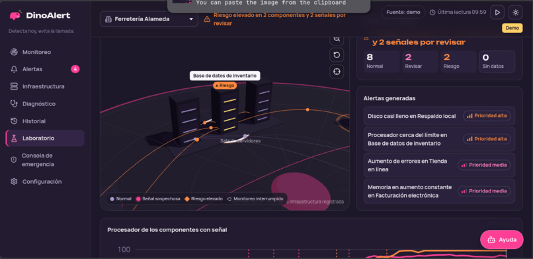Click the building icon in Ferretería Alameda selector
Viewport: 533px width, 259px height.
(108, 19)
